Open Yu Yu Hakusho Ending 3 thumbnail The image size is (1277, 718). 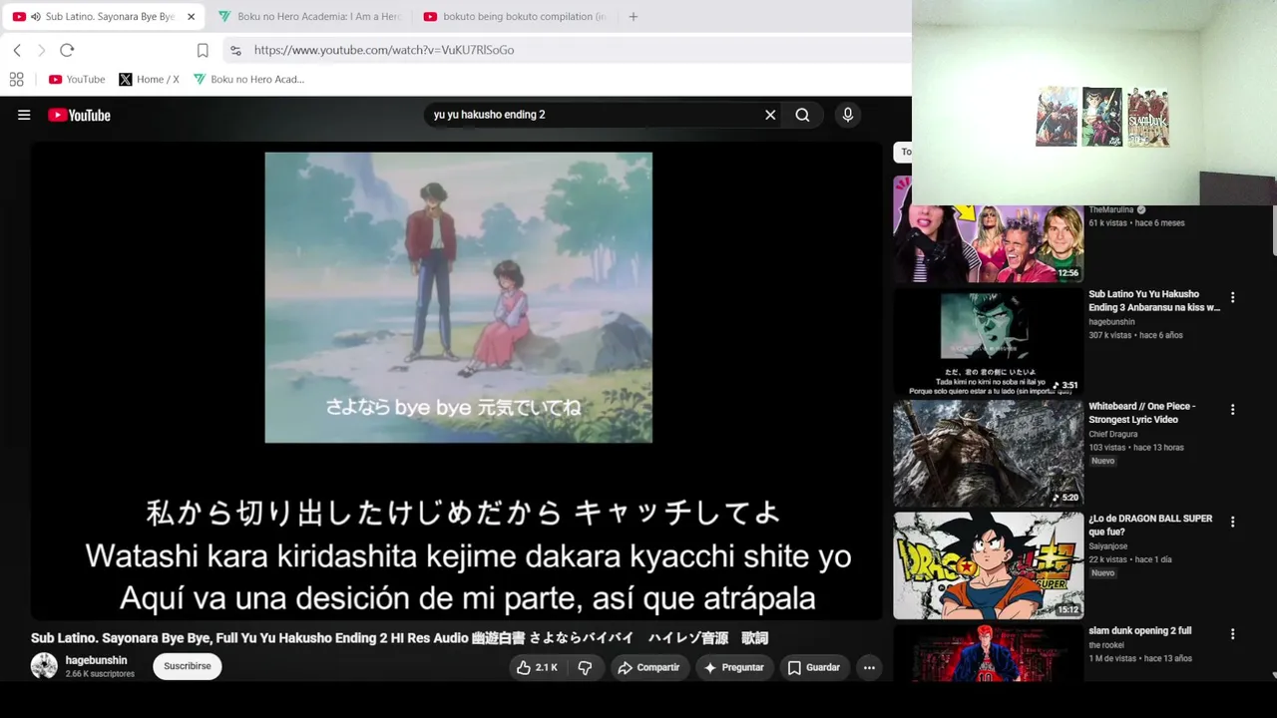click(x=988, y=342)
